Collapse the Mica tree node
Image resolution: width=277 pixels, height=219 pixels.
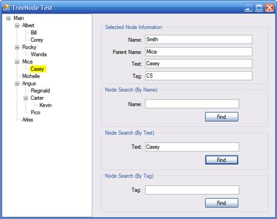17,62
